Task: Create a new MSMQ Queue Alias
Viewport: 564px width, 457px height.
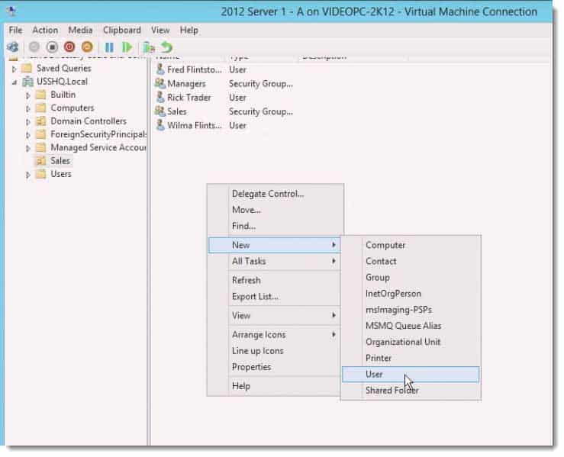Action: [411, 326]
